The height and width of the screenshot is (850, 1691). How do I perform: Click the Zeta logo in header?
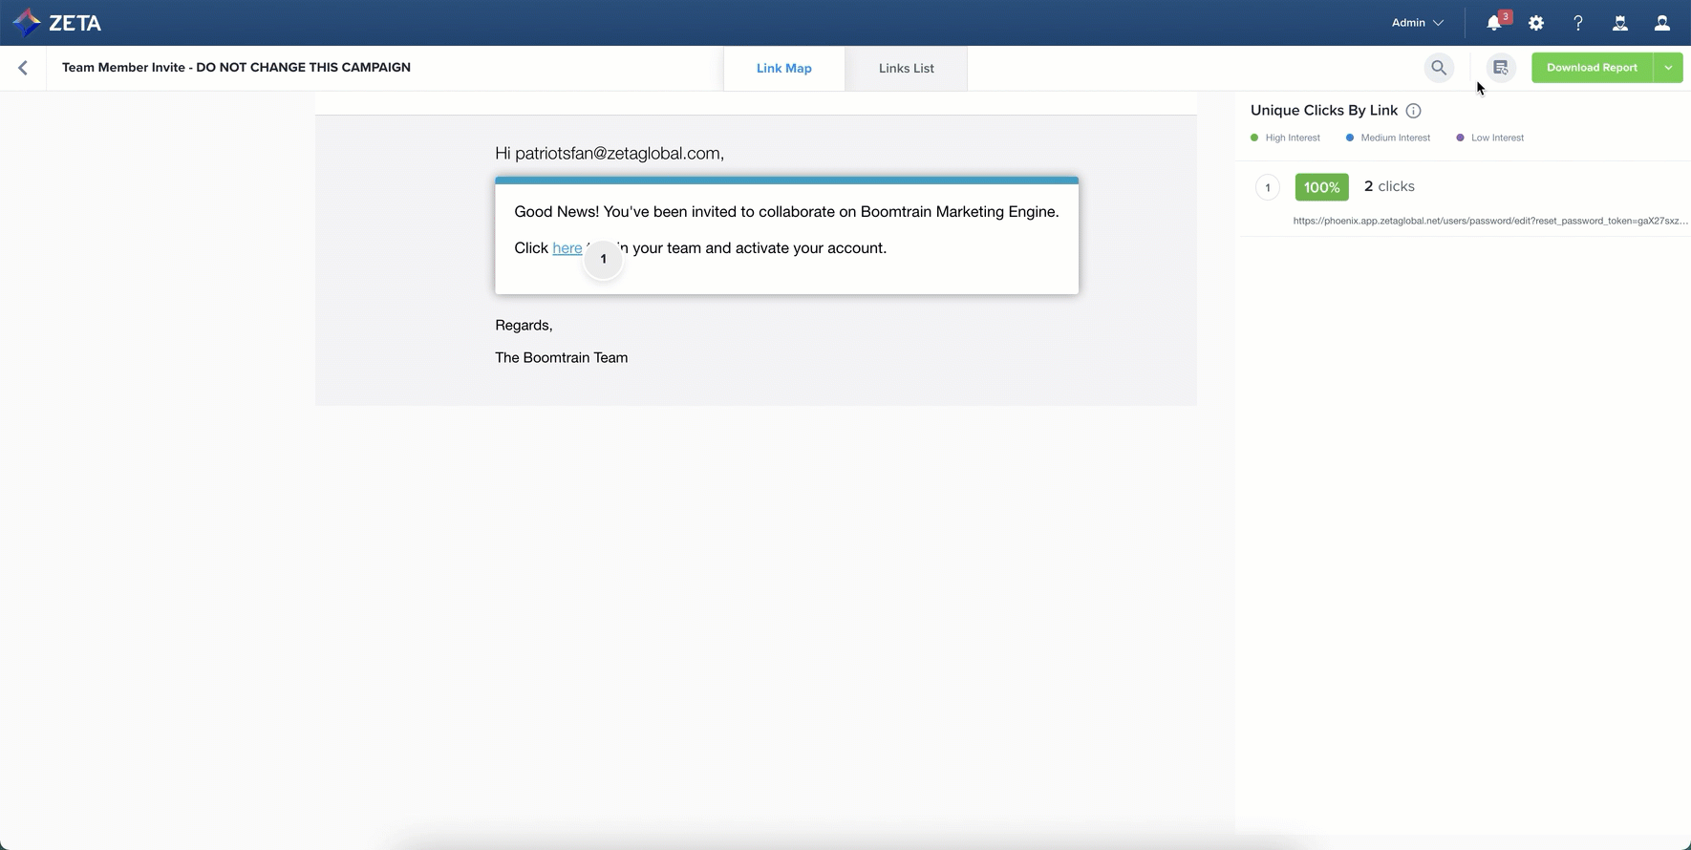pyautogui.click(x=56, y=23)
